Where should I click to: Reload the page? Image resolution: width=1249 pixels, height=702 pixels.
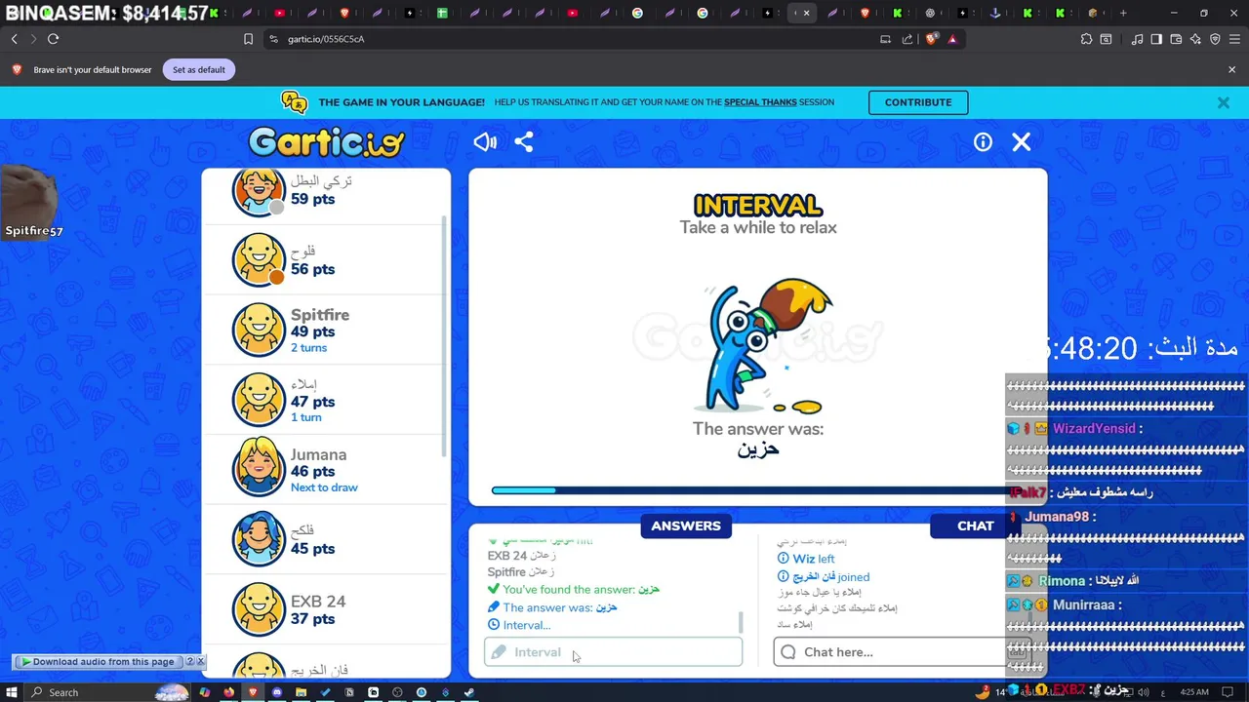(53, 39)
